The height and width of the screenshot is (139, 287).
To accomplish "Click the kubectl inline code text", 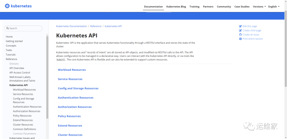I will coord(61,60).
